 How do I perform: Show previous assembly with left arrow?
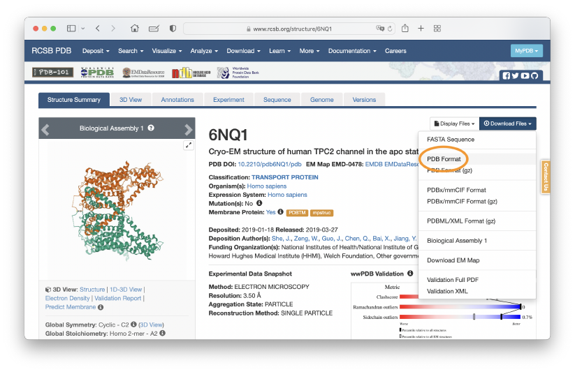click(45, 129)
